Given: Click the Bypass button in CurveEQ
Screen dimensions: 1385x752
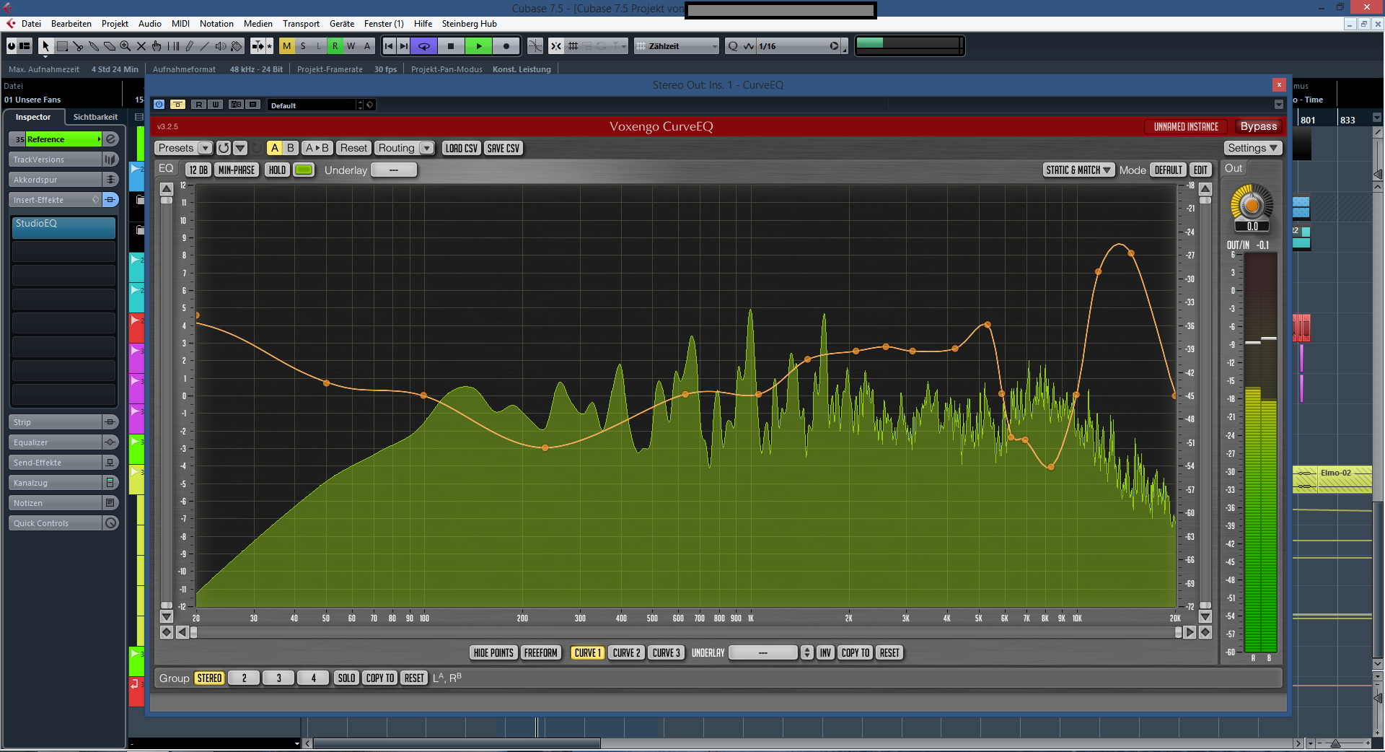Looking at the screenshot, I should (1258, 126).
